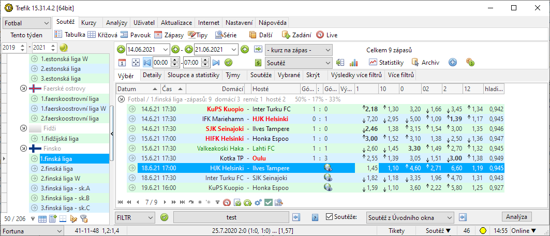
Task: Click the green check box icon in navigator
Action: 269,202
